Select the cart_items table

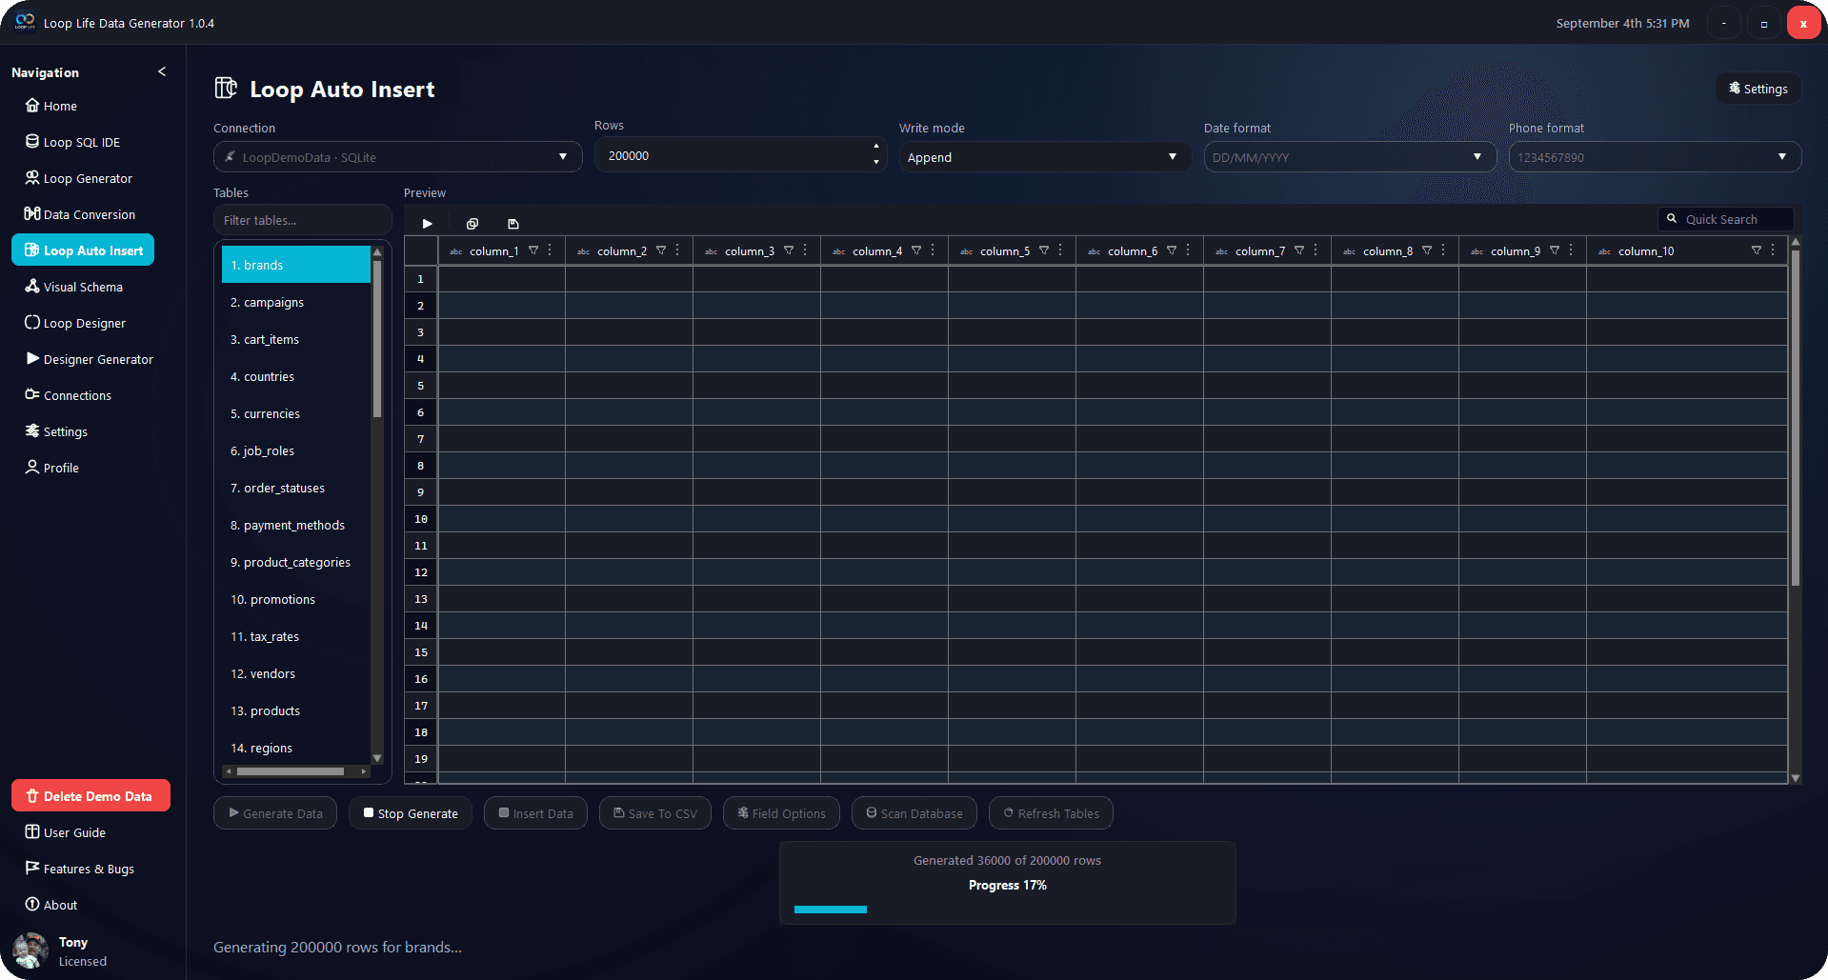pos(295,339)
